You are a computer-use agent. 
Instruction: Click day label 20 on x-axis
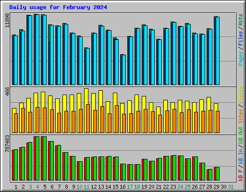[x=151, y=187]
